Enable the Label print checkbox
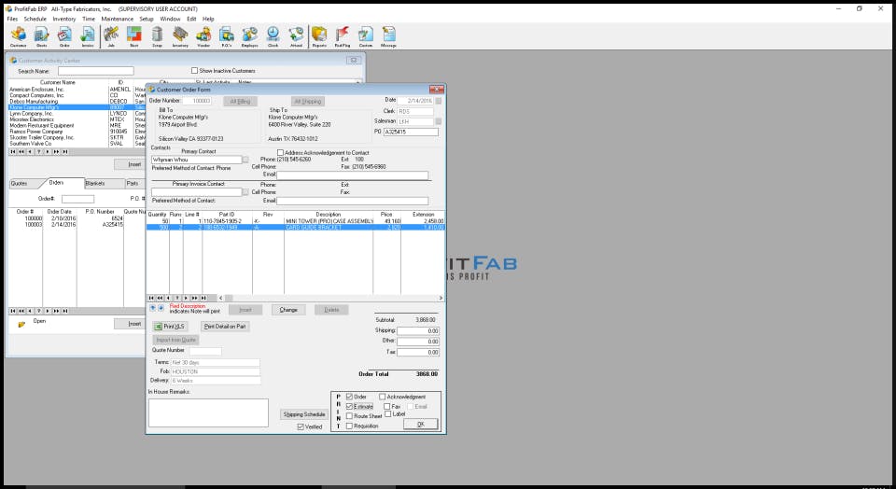The image size is (896, 489). (388, 414)
